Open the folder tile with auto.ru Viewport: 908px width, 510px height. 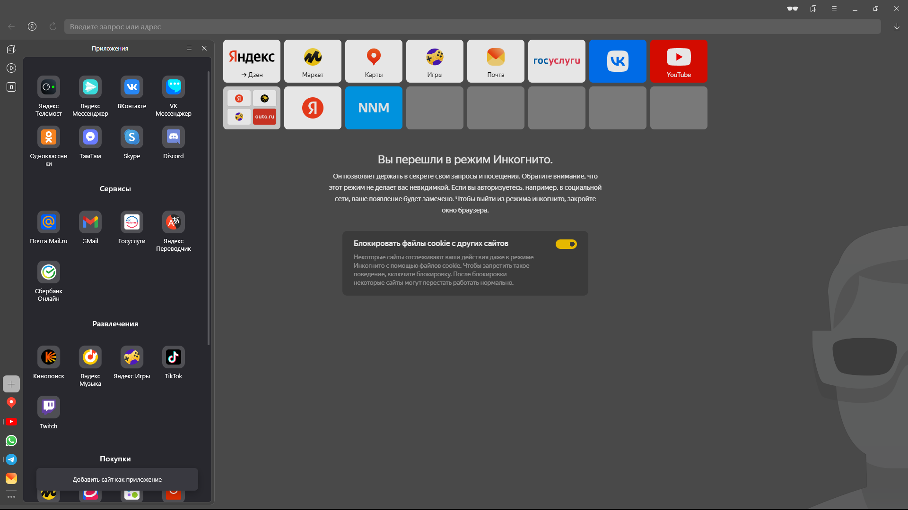(x=252, y=108)
